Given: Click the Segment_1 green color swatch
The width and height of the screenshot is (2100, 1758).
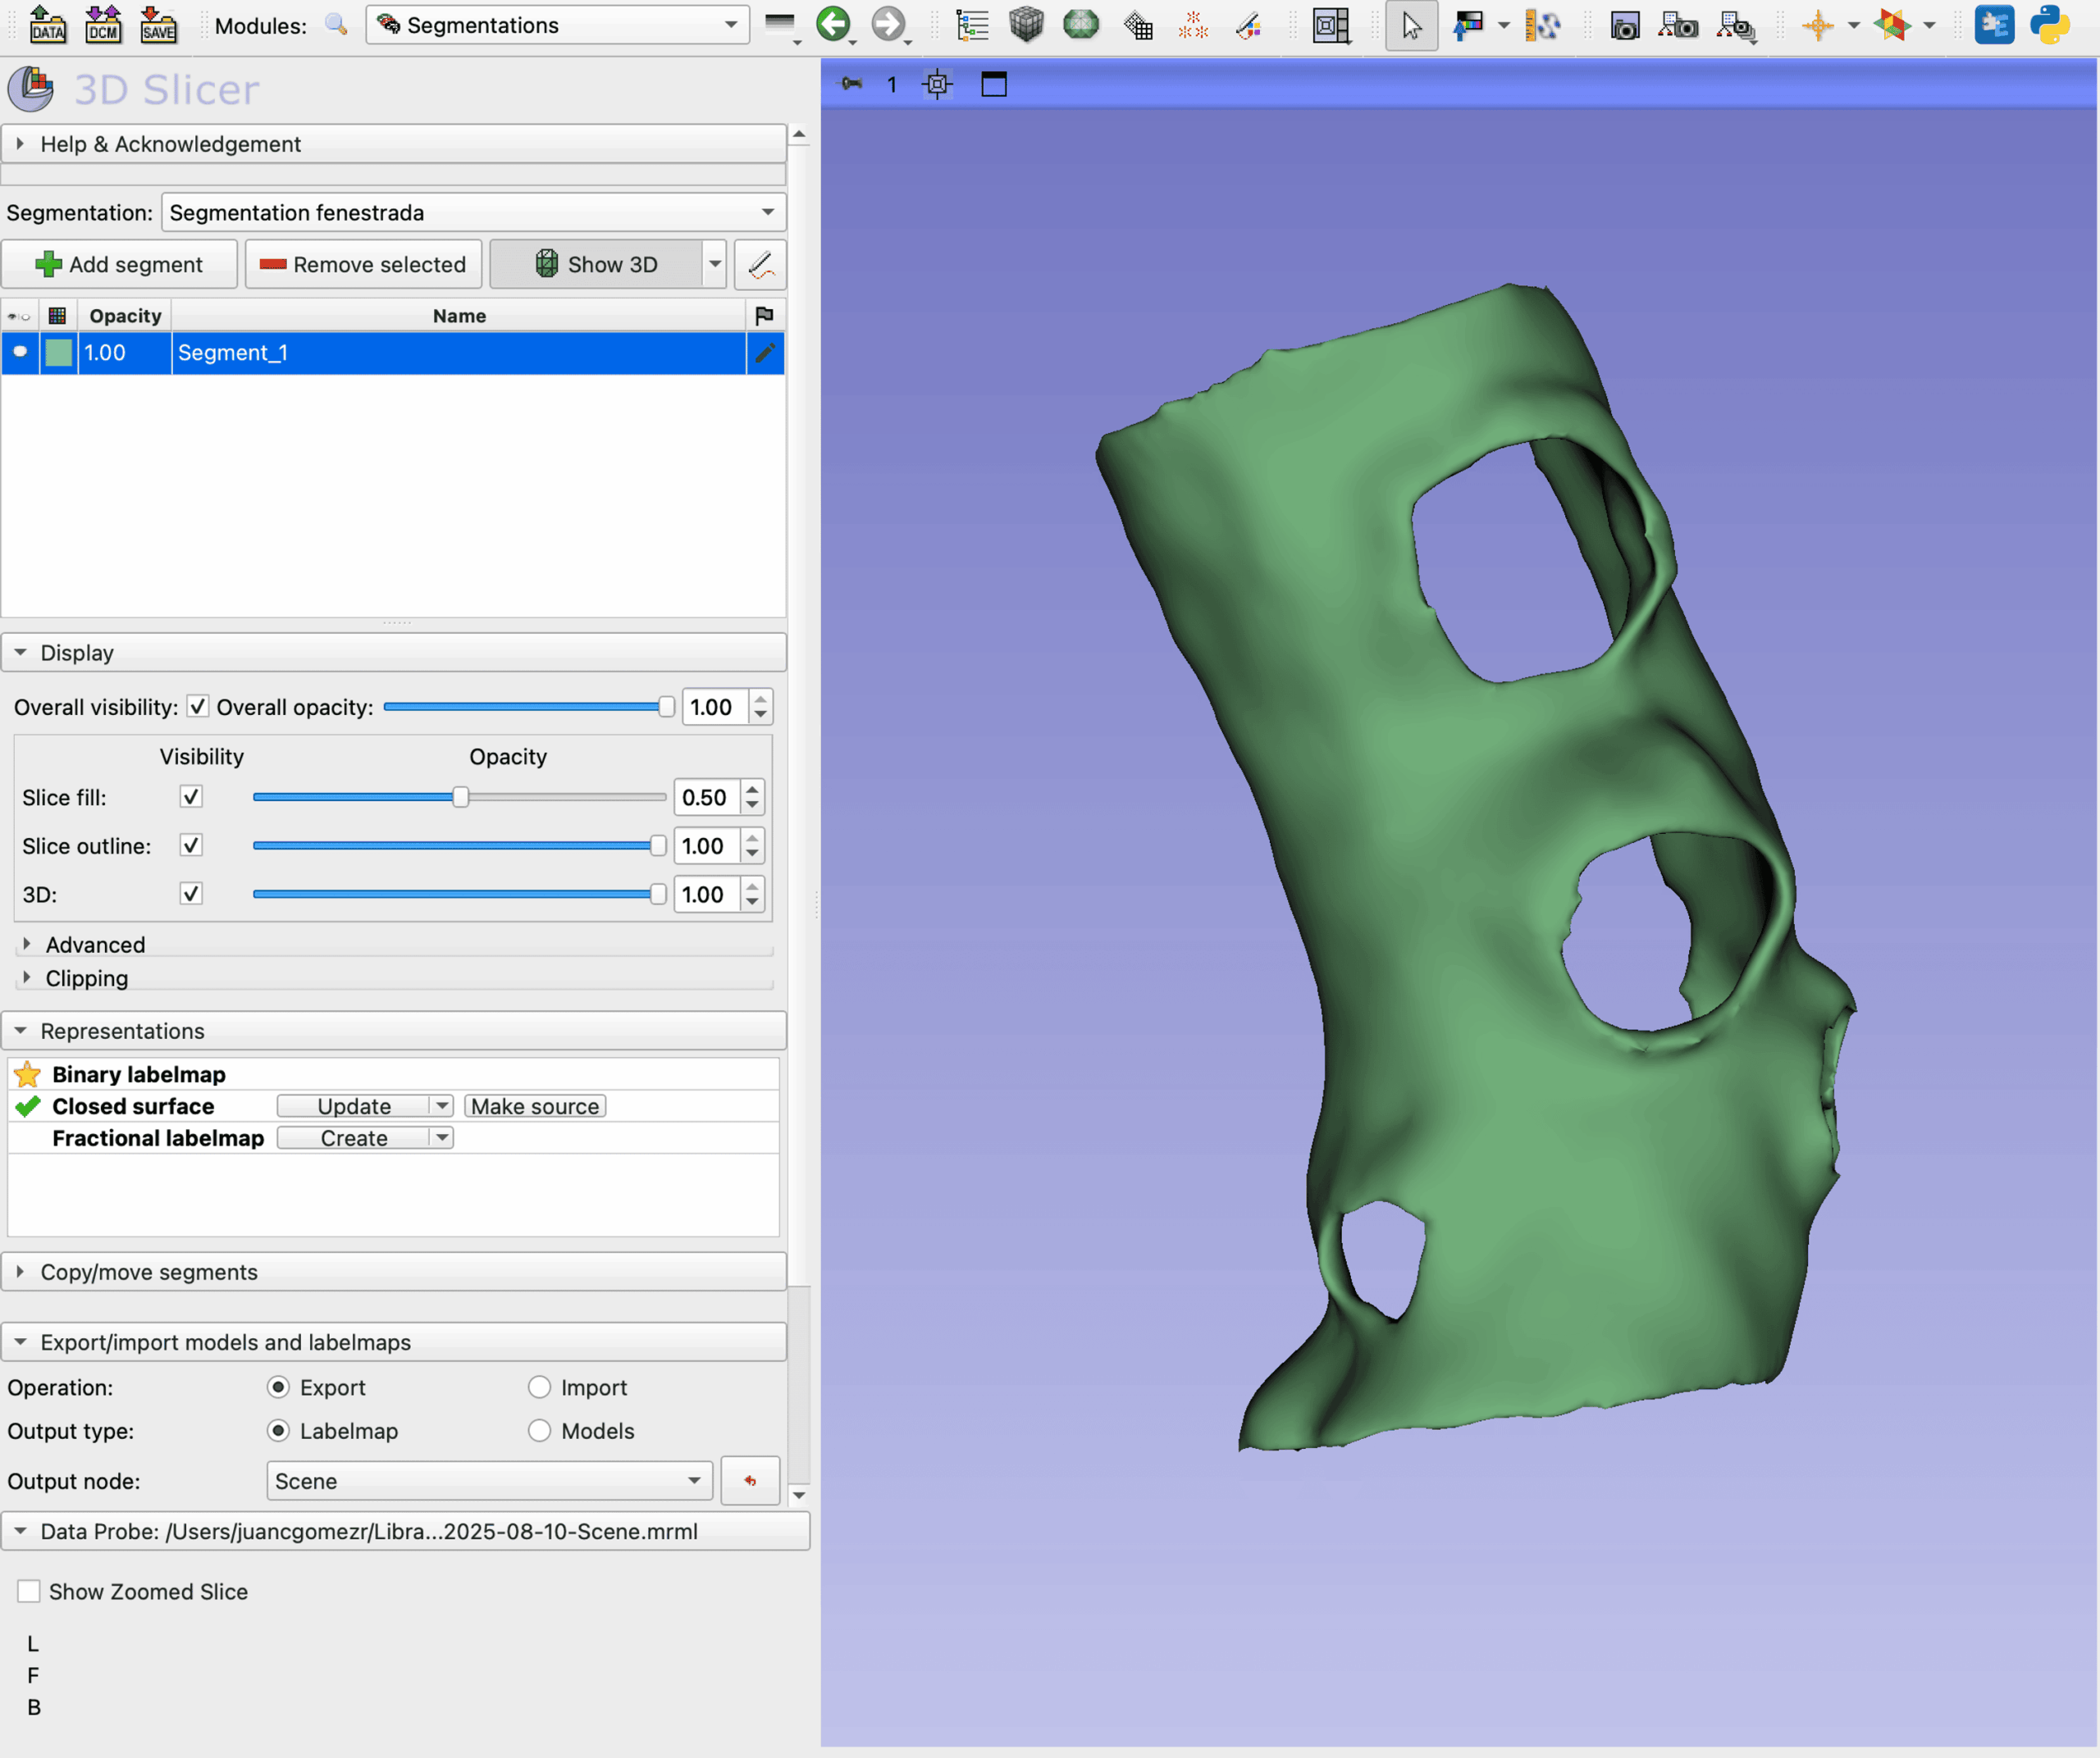Looking at the screenshot, I should coord(59,353).
